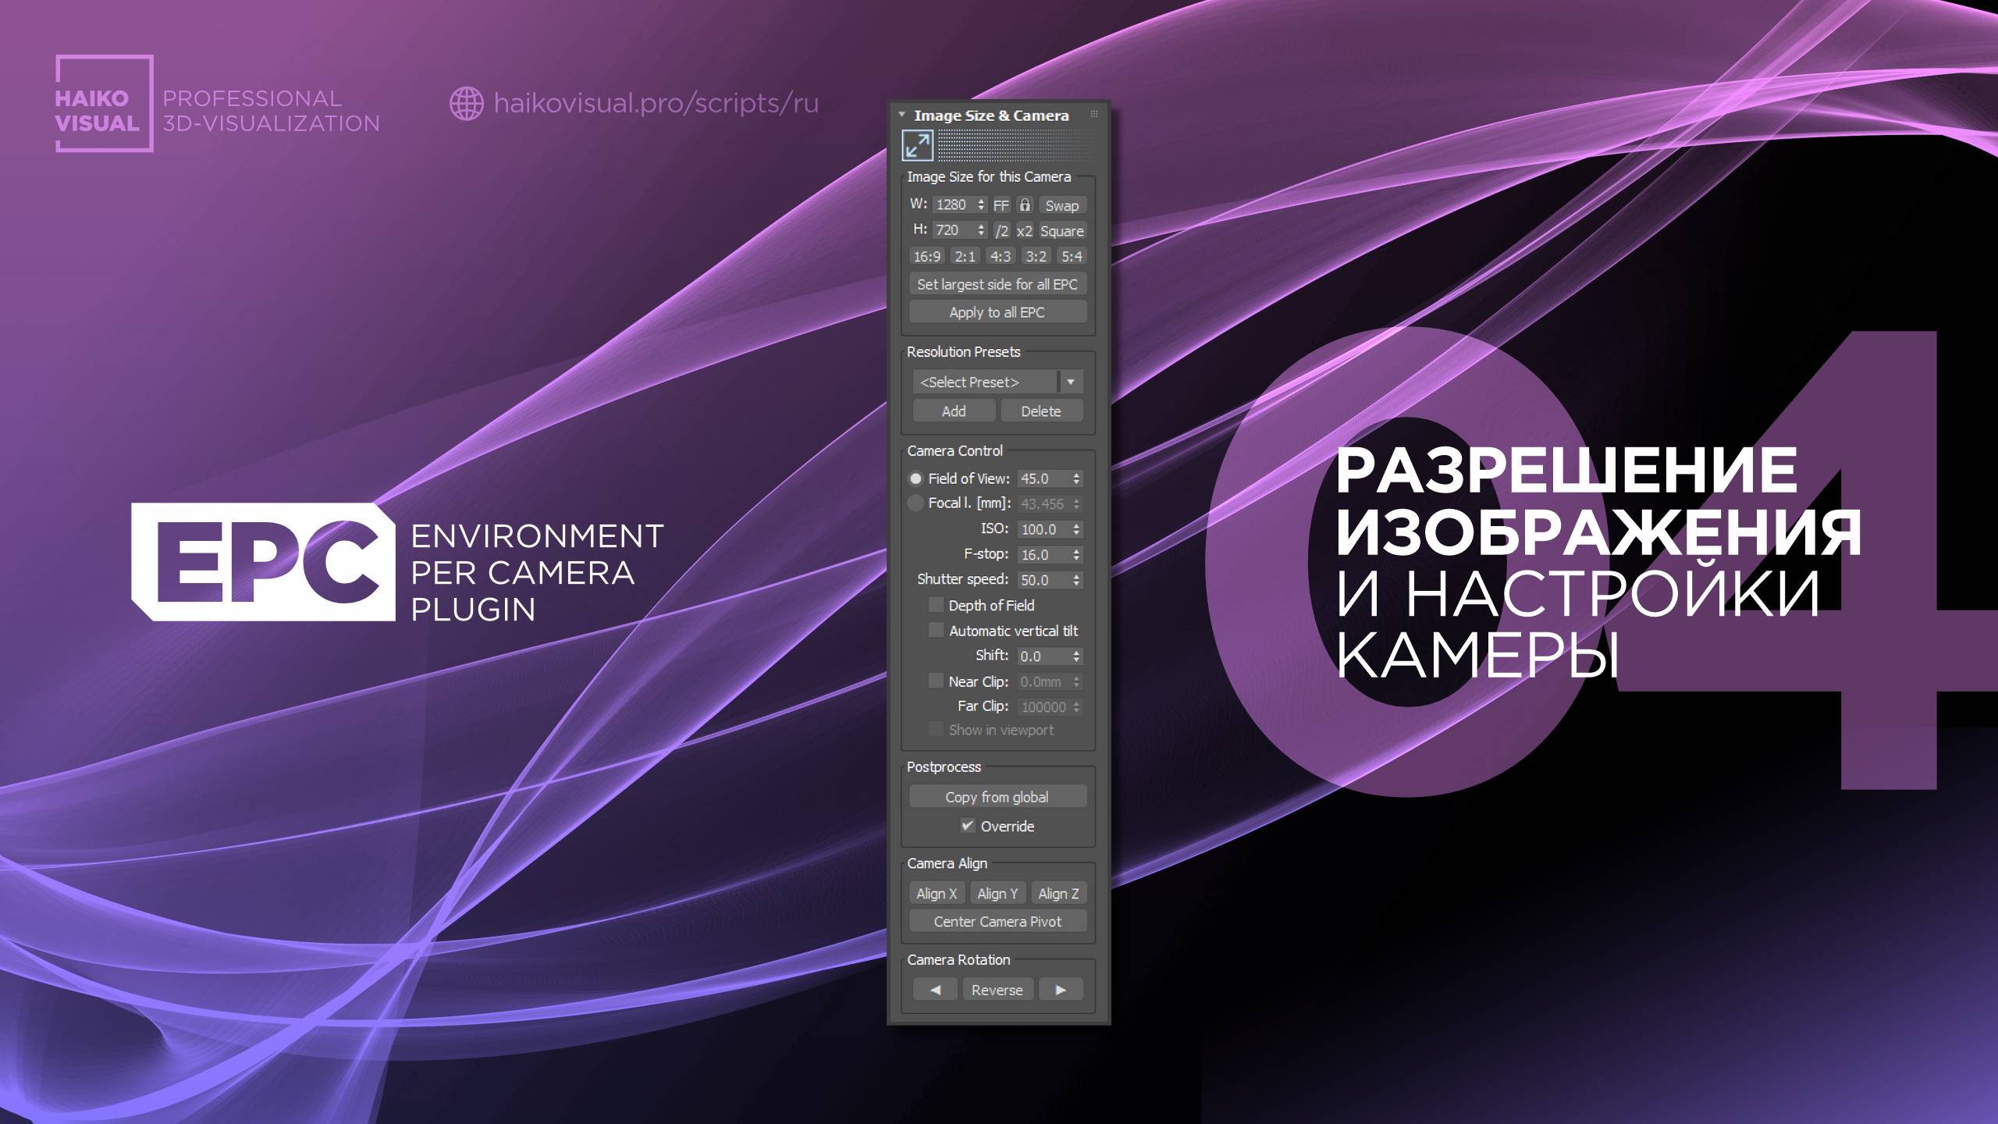Image resolution: width=1998 pixels, height=1124 pixels.
Task: Open the haikovisual.pro/scripts/ru link
Action: click(656, 104)
